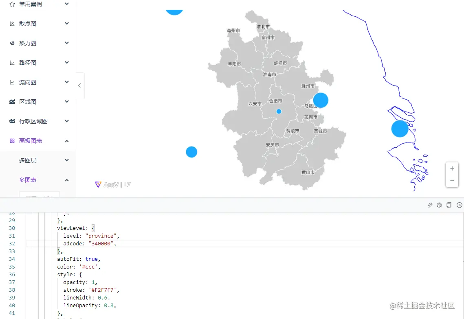Click the viewLevel key in code

coord(71,228)
